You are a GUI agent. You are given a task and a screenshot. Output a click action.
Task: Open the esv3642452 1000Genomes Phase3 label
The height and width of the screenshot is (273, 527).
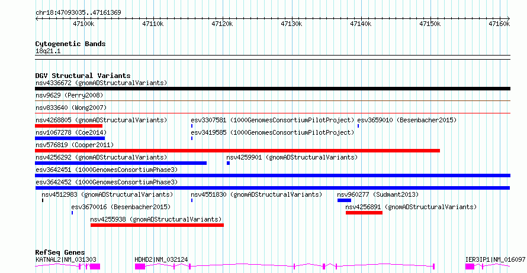[107, 182]
